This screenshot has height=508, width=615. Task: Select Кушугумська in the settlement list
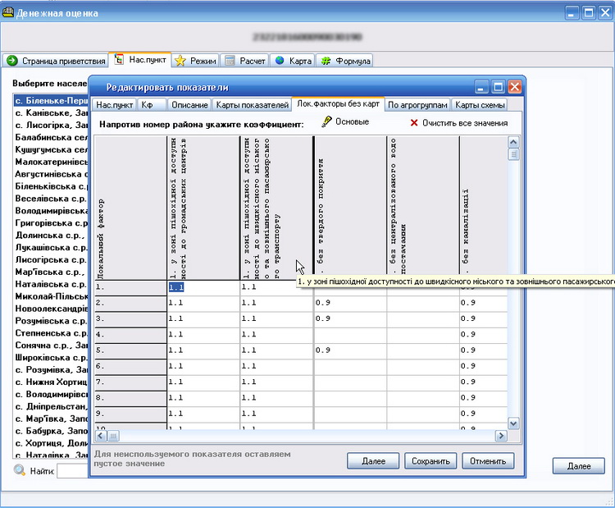[x=51, y=149]
